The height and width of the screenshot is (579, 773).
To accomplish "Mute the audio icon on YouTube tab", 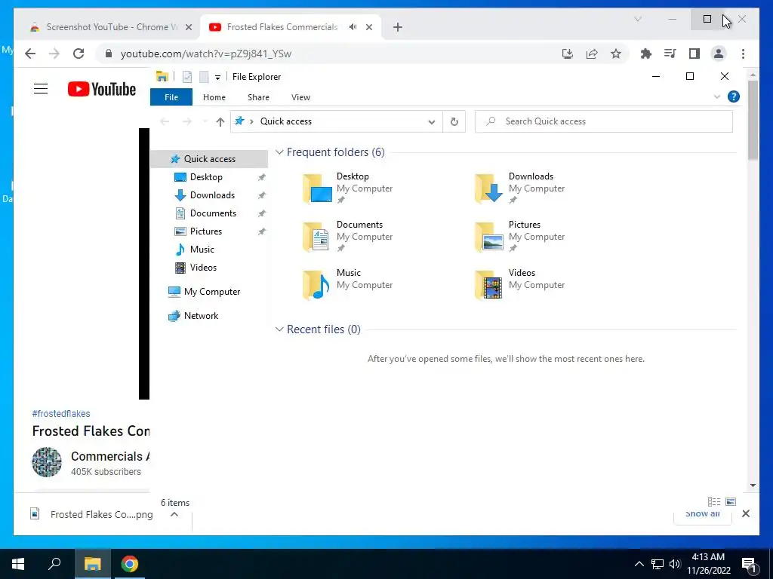I will point(353,27).
